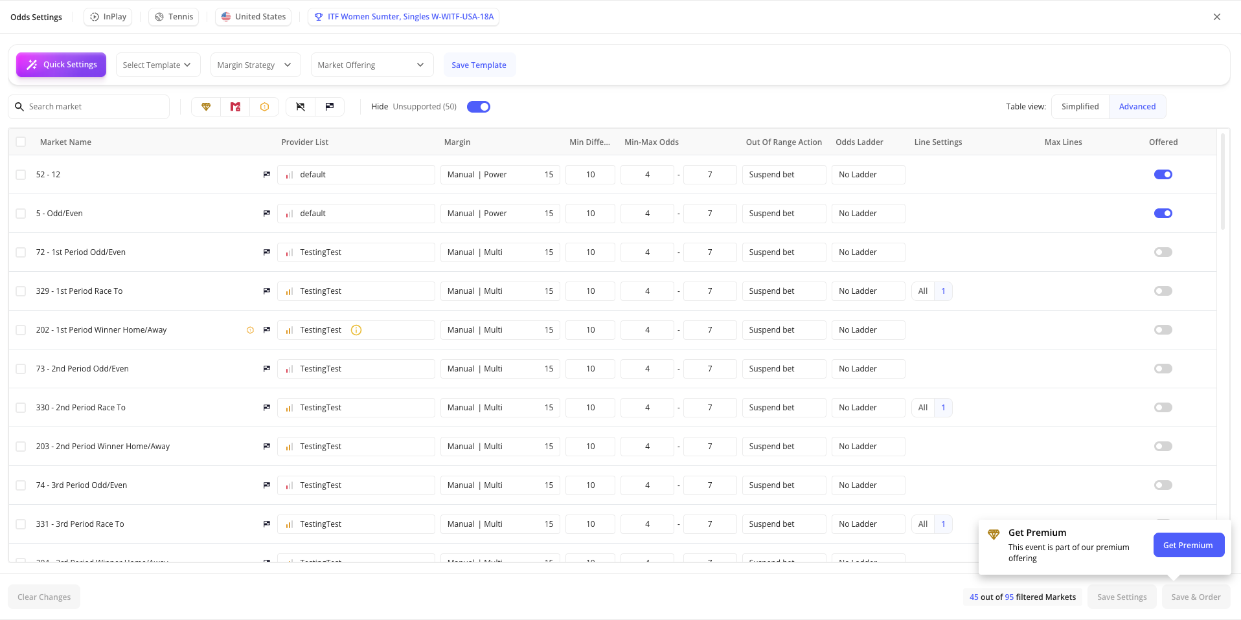The width and height of the screenshot is (1241, 620).
Task: Filter markets by premium diamond icon
Action: (x=206, y=107)
